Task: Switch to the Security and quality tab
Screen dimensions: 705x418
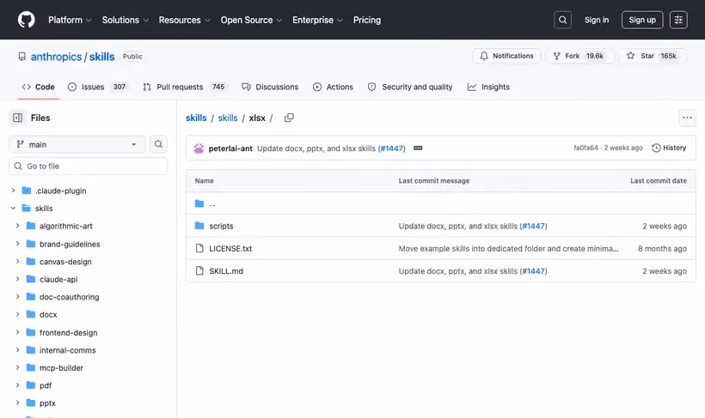Action: pyautogui.click(x=410, y=87)
